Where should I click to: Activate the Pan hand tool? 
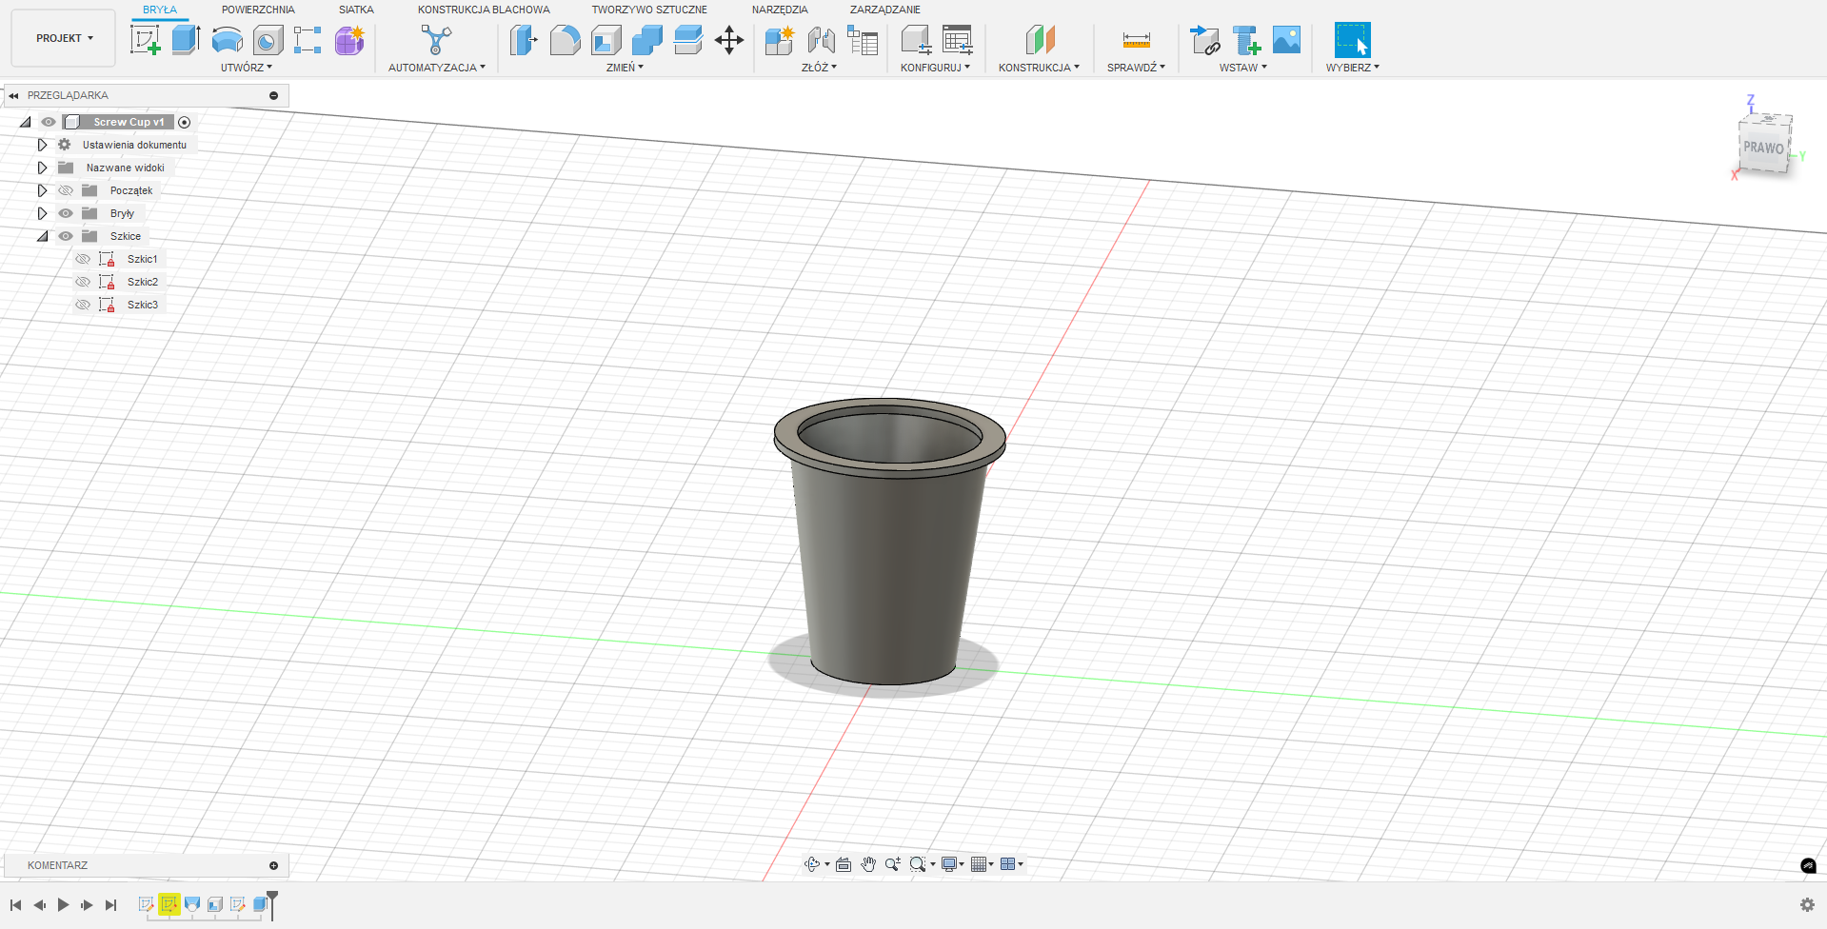pos(868,864)
